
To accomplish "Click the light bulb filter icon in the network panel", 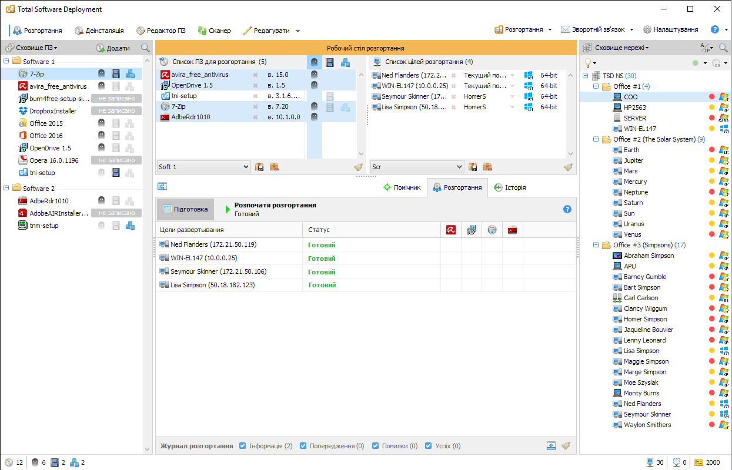I will tap(587, 62).
